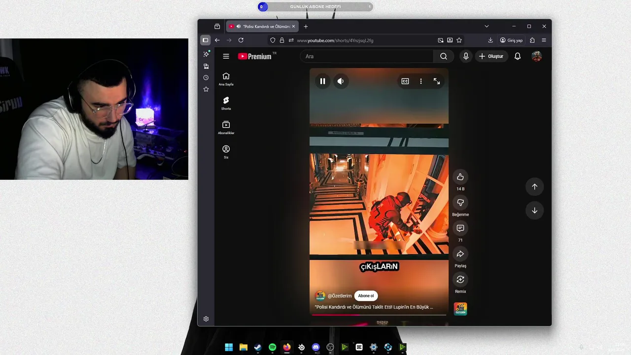Viewport: 631px width, 355px height.
Task: Open the comments with 71 replies
Action: point(460,228)
